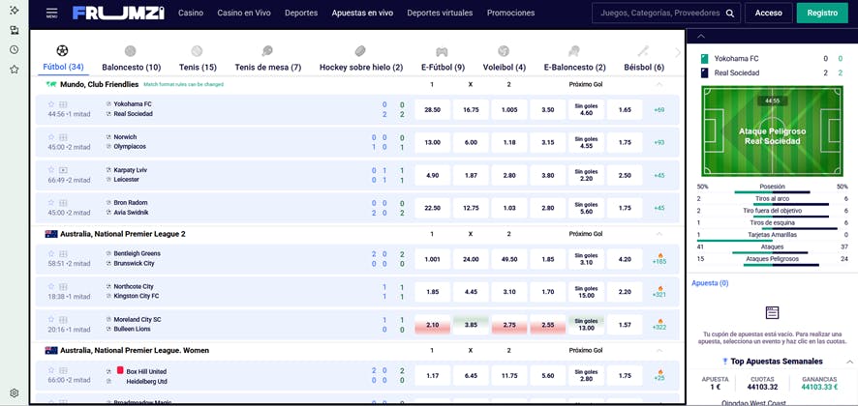The image size is (858, 406).
Task: Open the settings gear in sidebar
Action: [x=15, y=392]
